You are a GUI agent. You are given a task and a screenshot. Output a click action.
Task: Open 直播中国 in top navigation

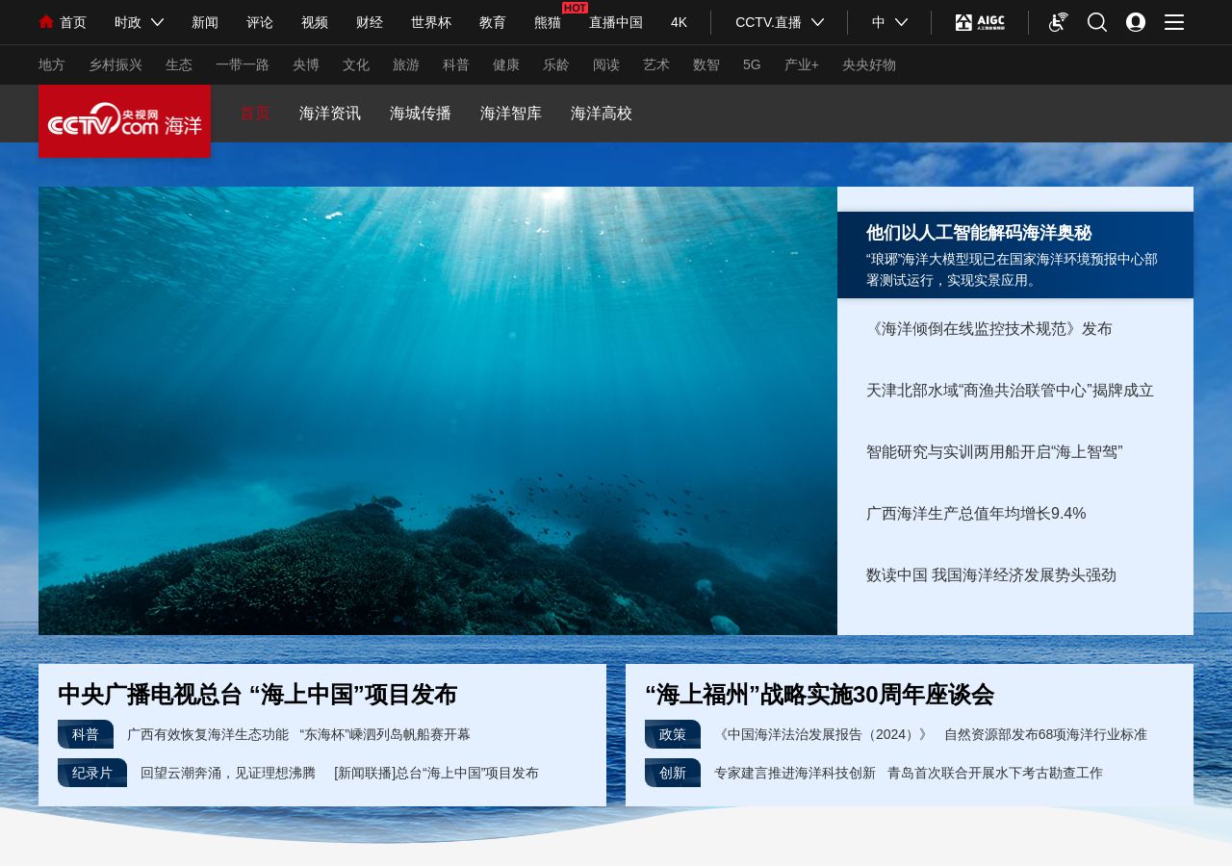[x=616, y=22]
